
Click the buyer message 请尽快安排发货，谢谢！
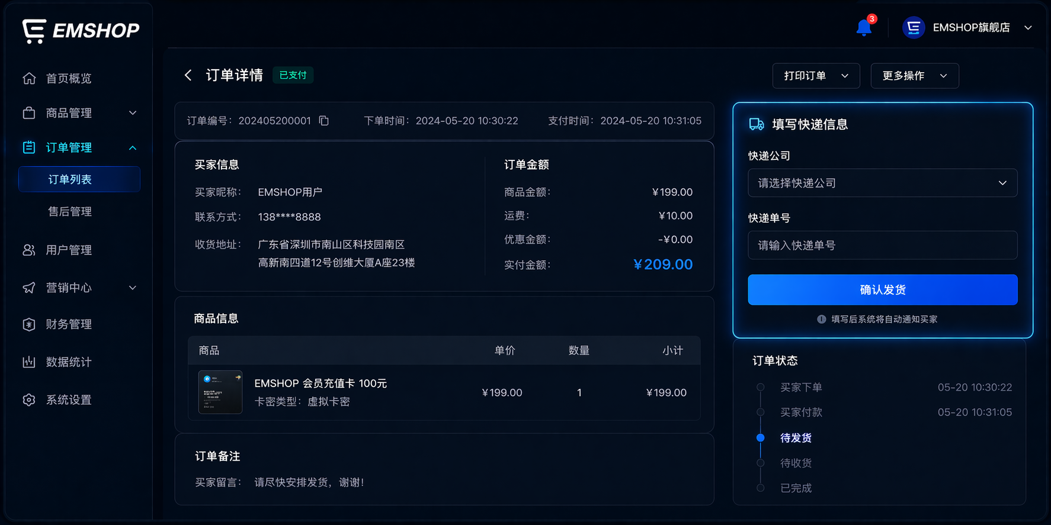(310, 482)
